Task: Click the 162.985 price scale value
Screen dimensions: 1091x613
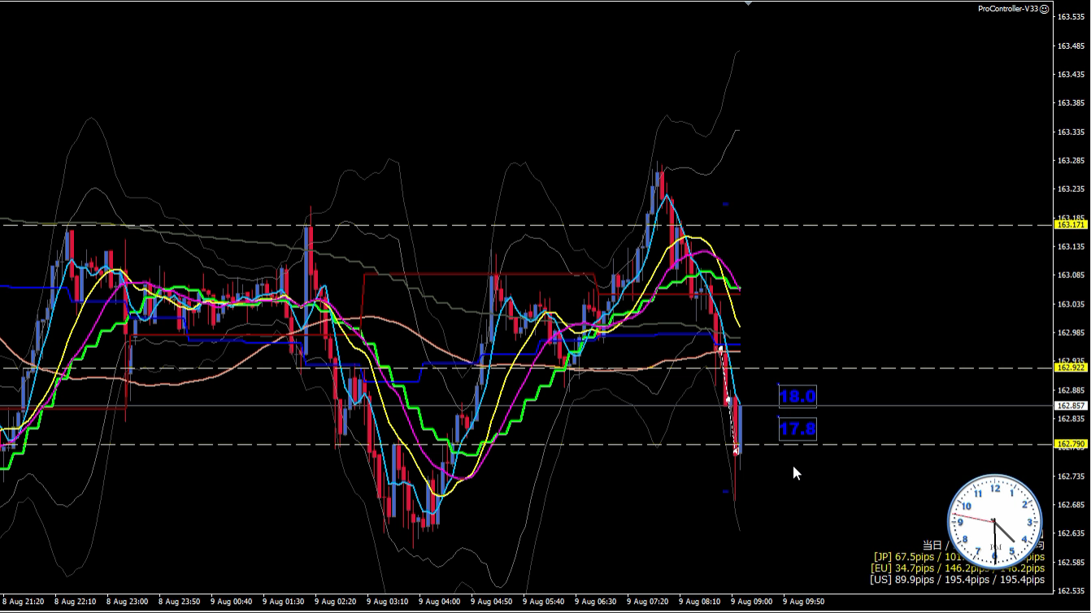Action: (1071, 333)
